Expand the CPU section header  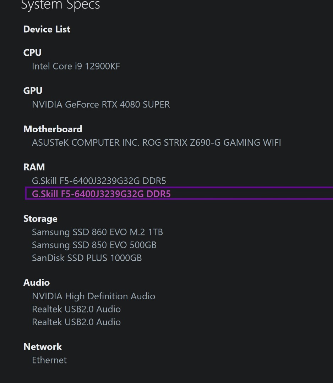(x=32, y=52)
